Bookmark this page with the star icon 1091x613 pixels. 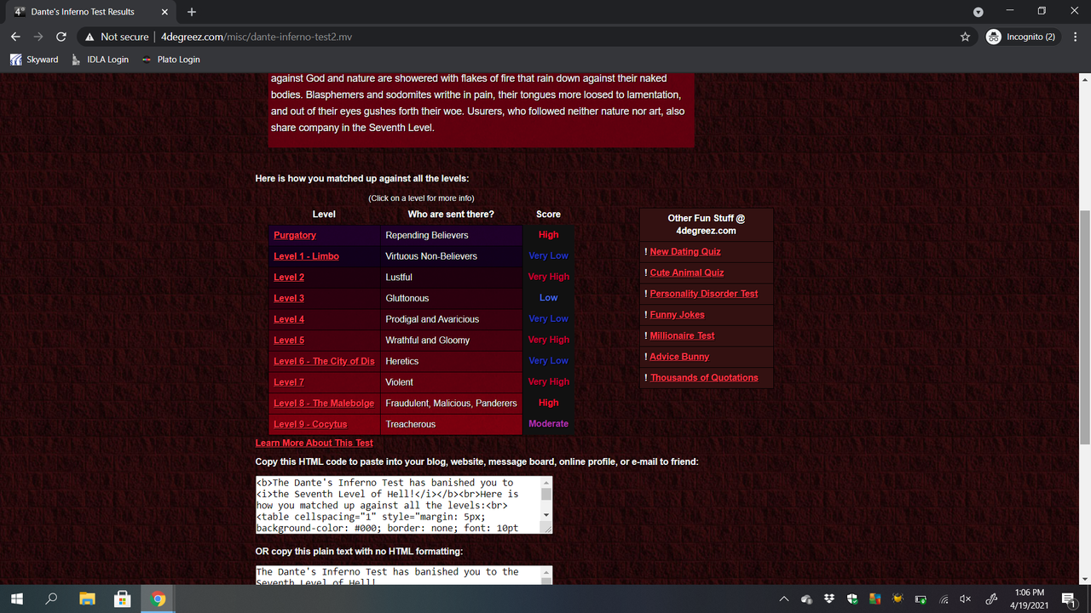(x=965, y=37)
